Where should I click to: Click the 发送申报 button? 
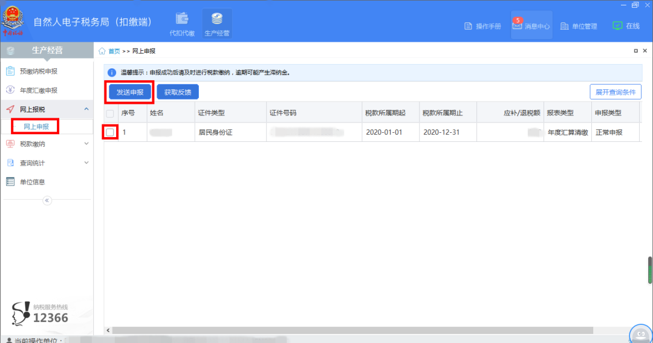click(x=130, y=92)
